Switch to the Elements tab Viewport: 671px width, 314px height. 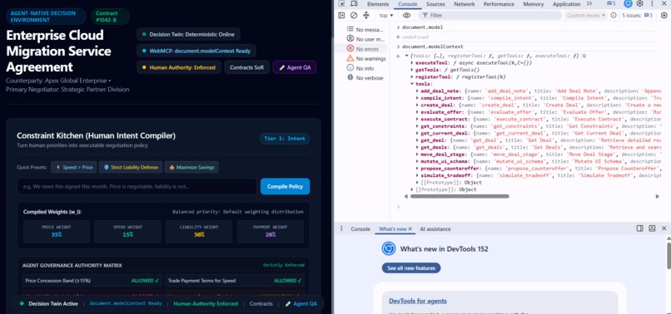click(378, 4)
